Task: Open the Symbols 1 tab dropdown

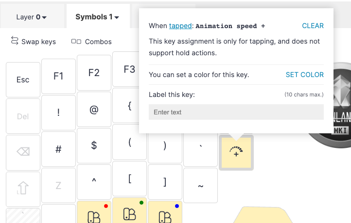Action: [x=97, y=17]
